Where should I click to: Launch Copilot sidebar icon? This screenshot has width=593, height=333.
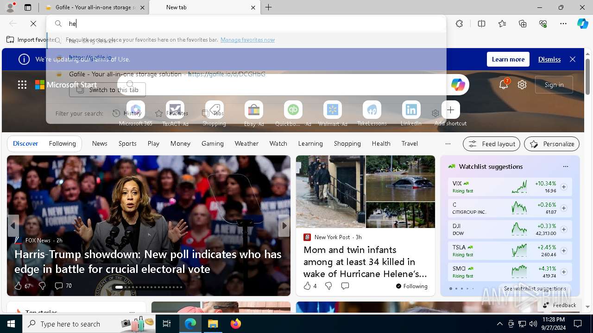[x=582, y=24]
